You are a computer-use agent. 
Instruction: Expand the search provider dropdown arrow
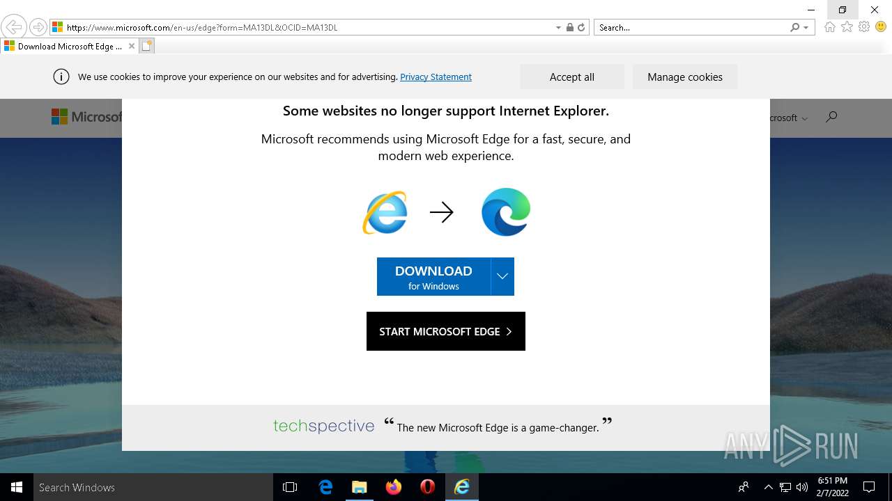pyautogui.click(x=806, y=28)
